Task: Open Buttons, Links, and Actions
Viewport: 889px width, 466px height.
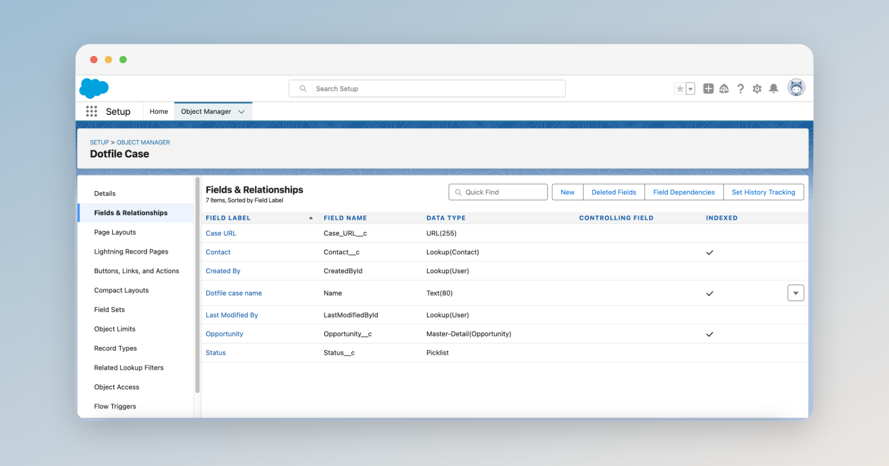Action: (136, 271)
